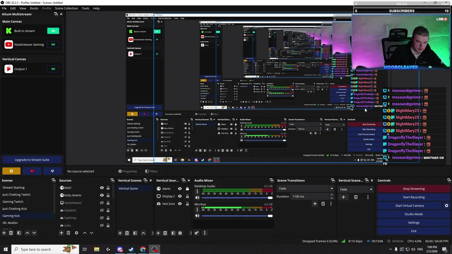
Task: Open the Aitum Multistream settings gear button
Action: click(11, 171)
